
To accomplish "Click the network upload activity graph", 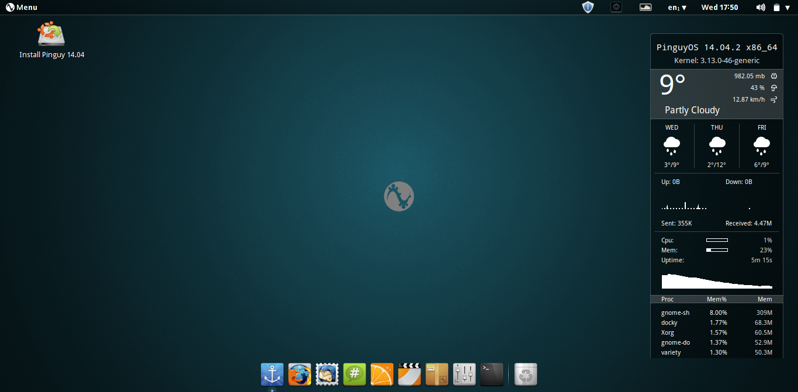I will (684, 206).
